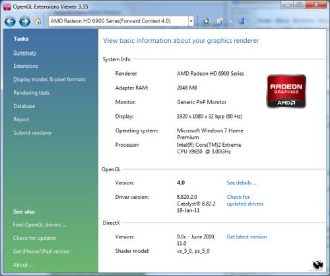The image size is (330, 276).
Task: Click the Back arrow button
Action: click(x=10, y=21)
